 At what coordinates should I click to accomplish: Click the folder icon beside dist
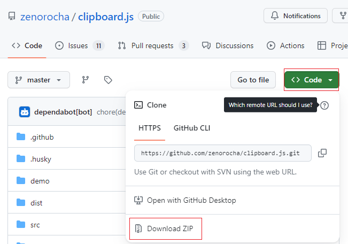coord(21,202)
